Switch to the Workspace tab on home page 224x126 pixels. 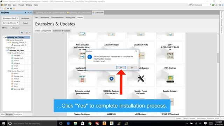45,17
